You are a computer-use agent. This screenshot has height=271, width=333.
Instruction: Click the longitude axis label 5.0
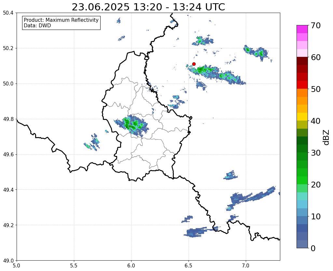(x=17, y=266)
